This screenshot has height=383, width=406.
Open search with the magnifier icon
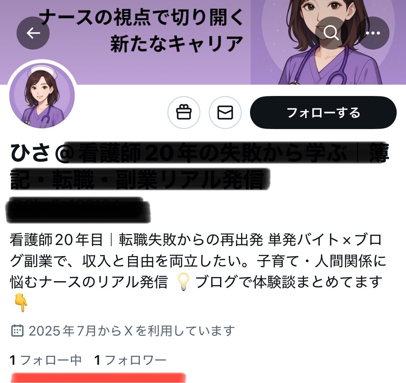click(331, 33)
